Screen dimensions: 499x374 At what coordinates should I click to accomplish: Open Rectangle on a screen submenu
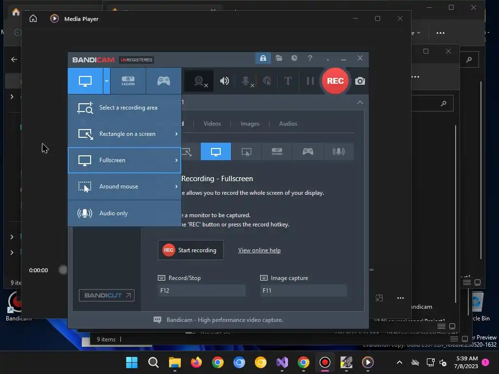click(124, 134)
